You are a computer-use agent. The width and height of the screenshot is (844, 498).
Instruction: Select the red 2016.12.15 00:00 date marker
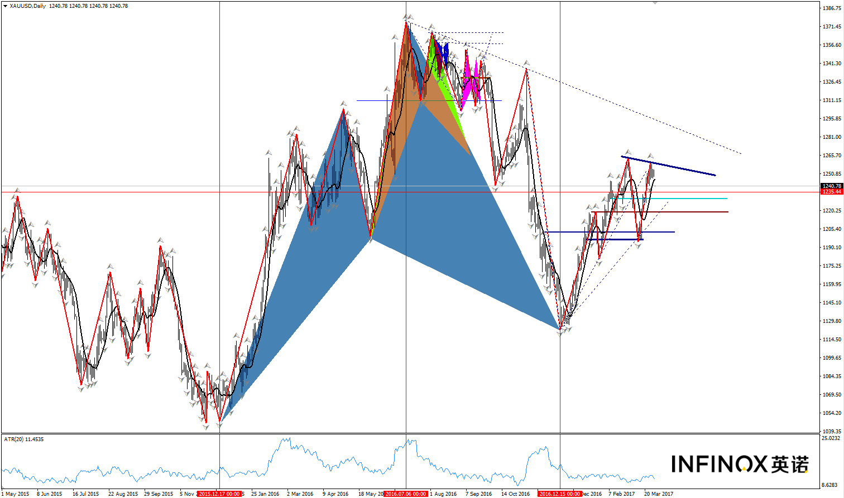coord(560,494)
